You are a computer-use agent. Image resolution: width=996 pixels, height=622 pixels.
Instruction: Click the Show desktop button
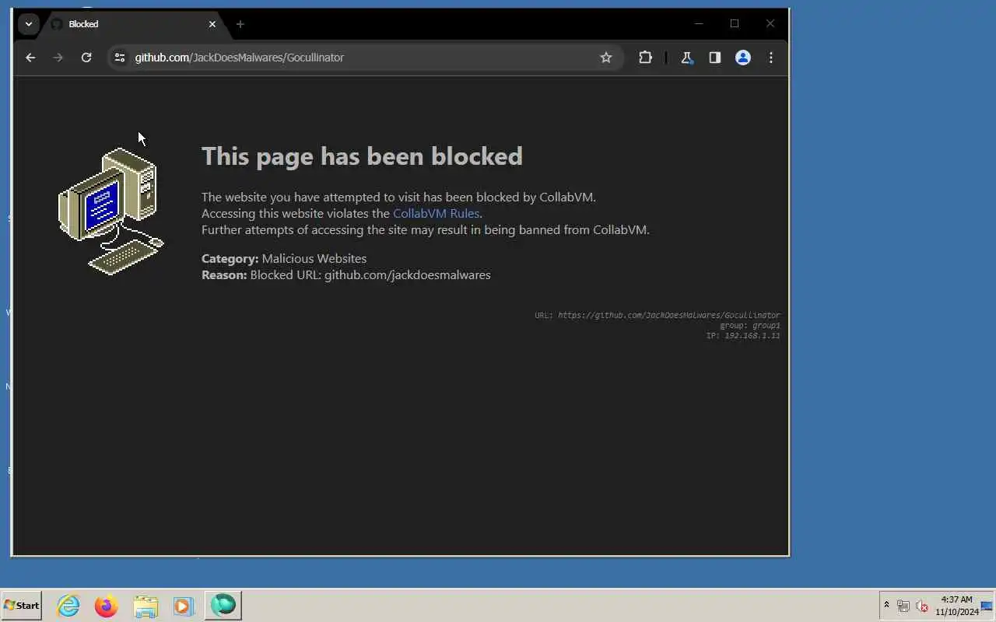[987, 606]
